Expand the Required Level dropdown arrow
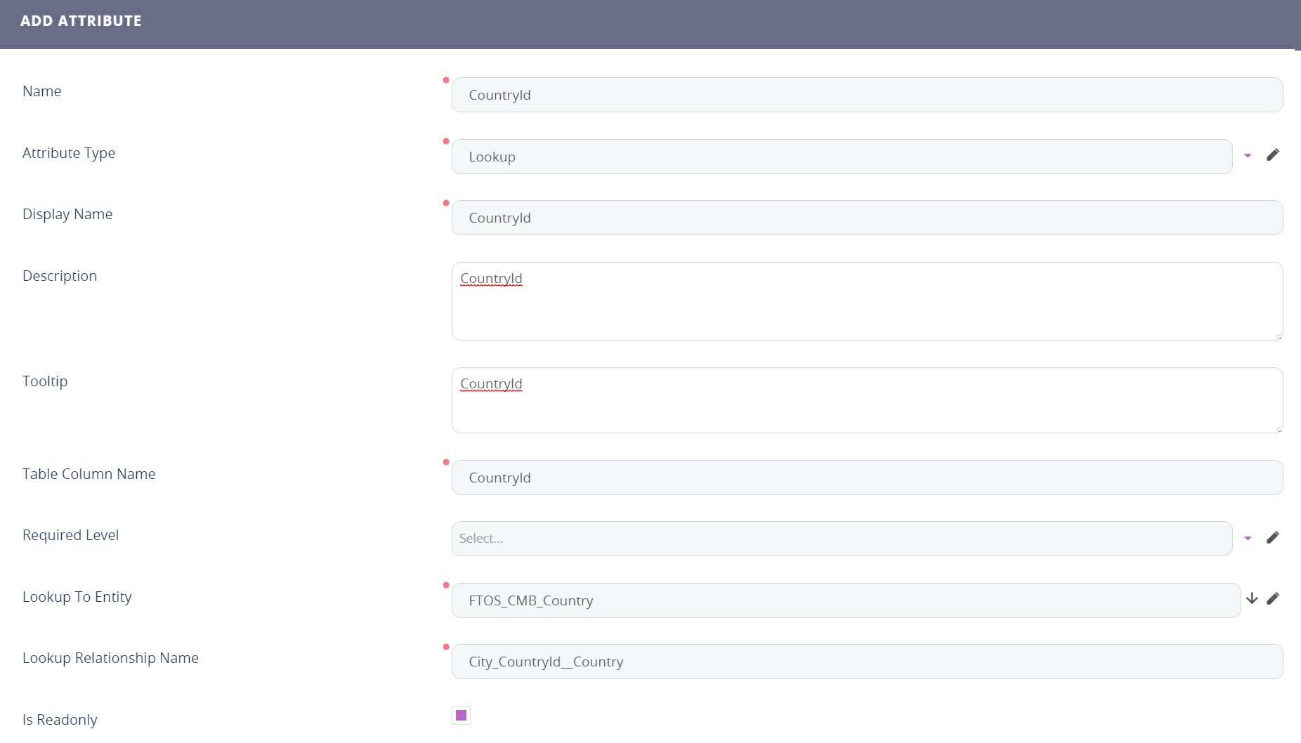1301x743 pixels. 1248,539
